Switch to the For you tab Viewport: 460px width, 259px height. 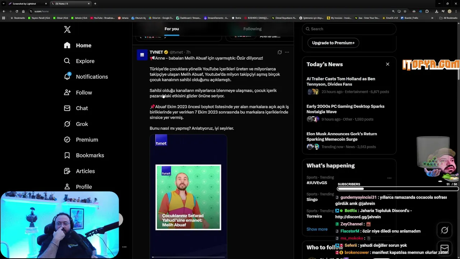172,29
